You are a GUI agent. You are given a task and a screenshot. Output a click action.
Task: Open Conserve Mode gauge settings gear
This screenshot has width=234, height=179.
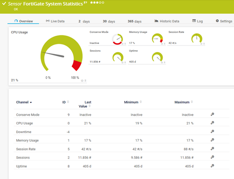[122, 44]
